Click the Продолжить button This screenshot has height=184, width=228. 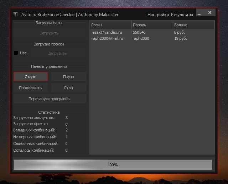click(x=30, y=88)
